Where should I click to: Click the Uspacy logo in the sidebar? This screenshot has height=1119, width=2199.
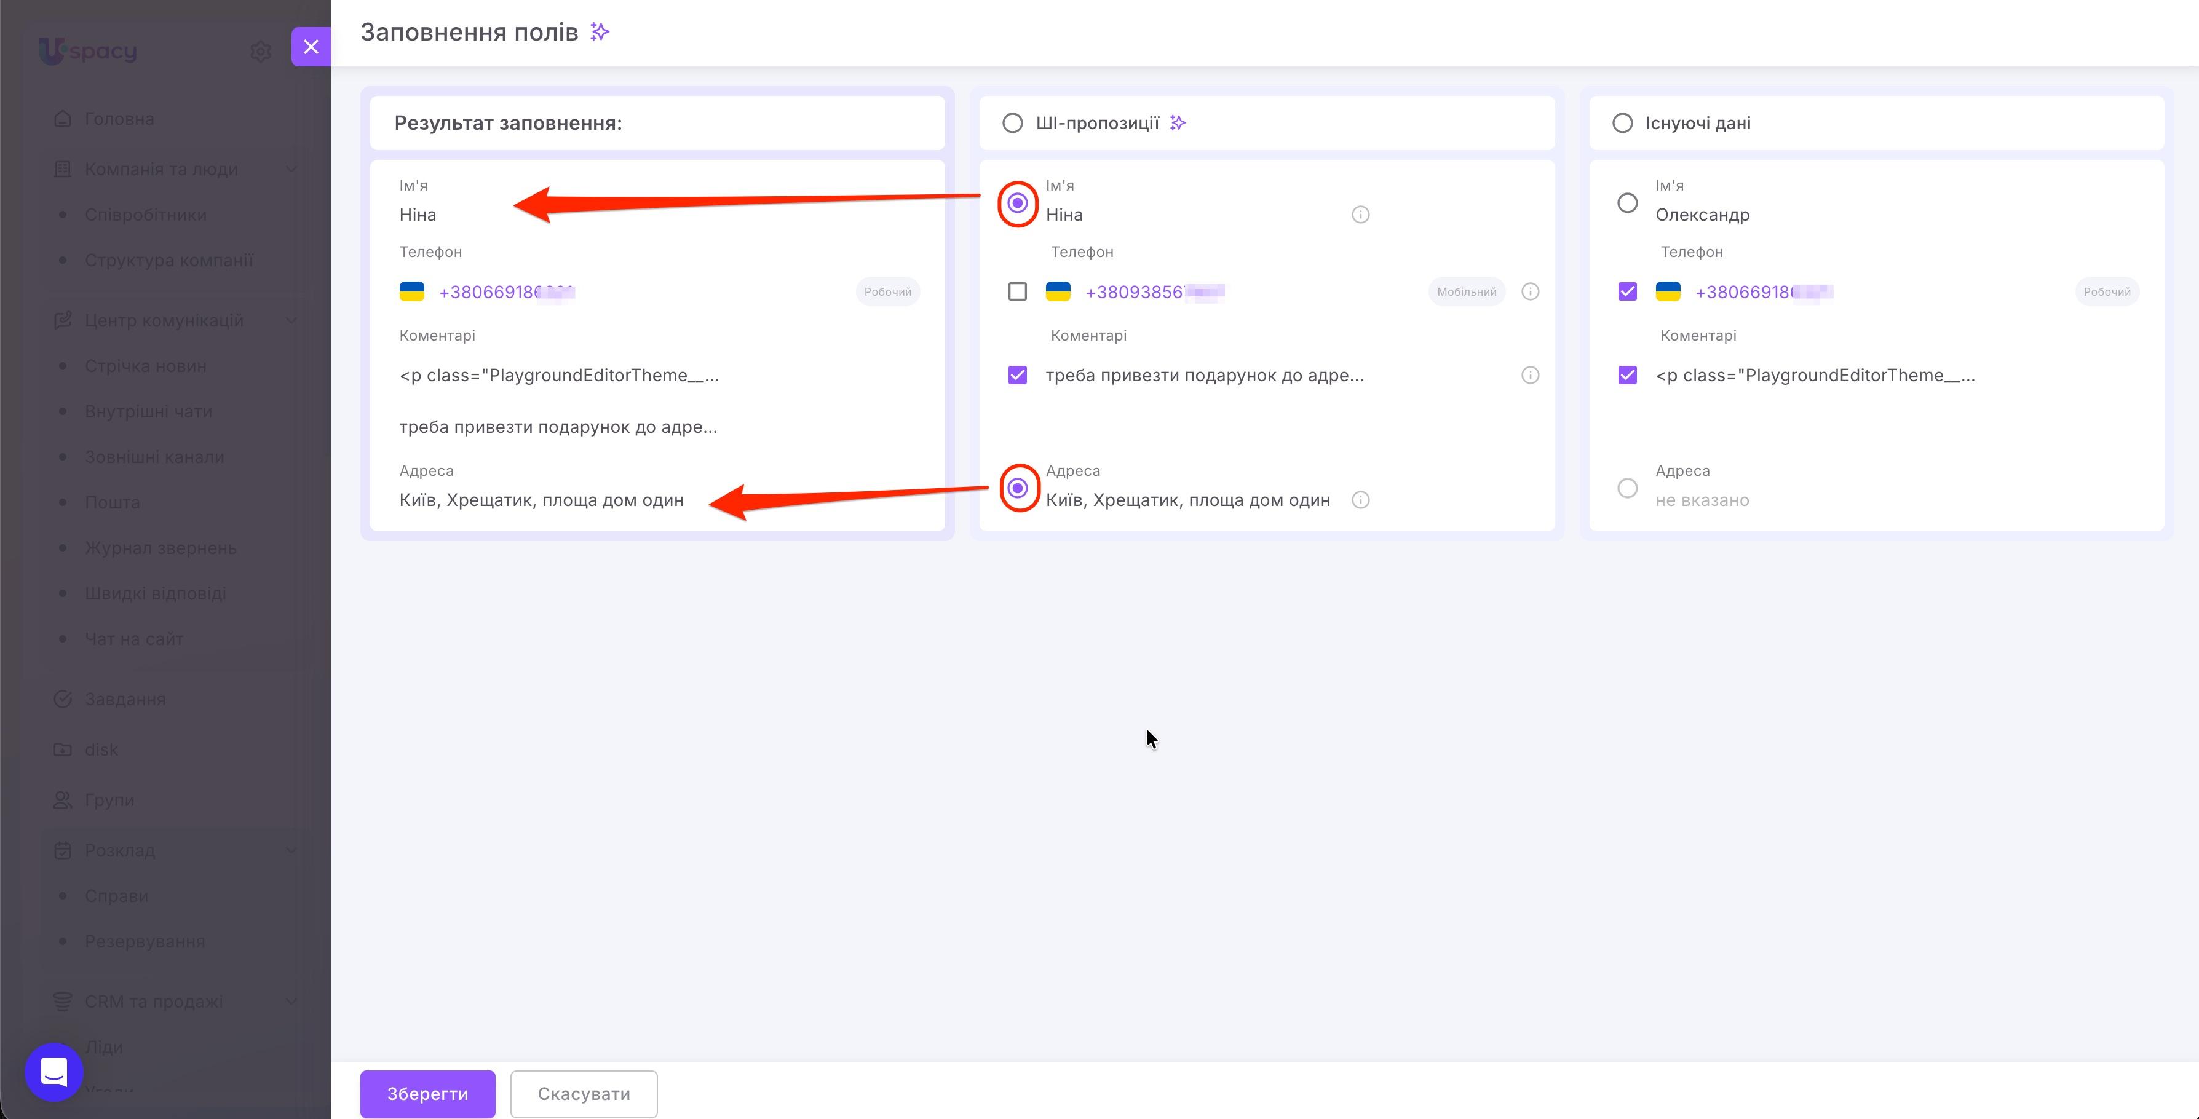point(88,50)
